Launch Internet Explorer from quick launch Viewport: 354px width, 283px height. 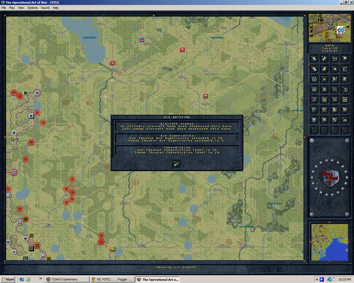(x=28, y=279)
